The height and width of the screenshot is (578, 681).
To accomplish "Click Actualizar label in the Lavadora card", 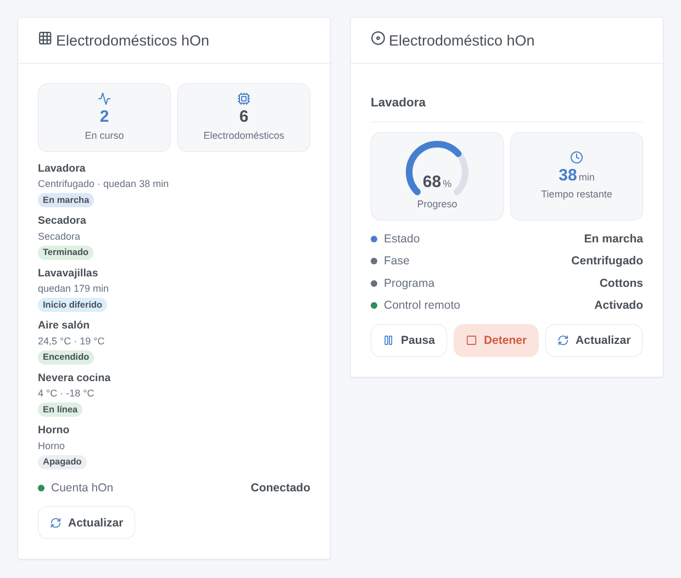I will point(603,341).
